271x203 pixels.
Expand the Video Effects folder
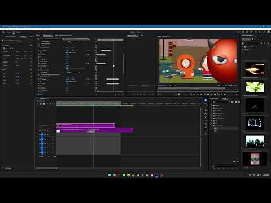coord(212,116)
